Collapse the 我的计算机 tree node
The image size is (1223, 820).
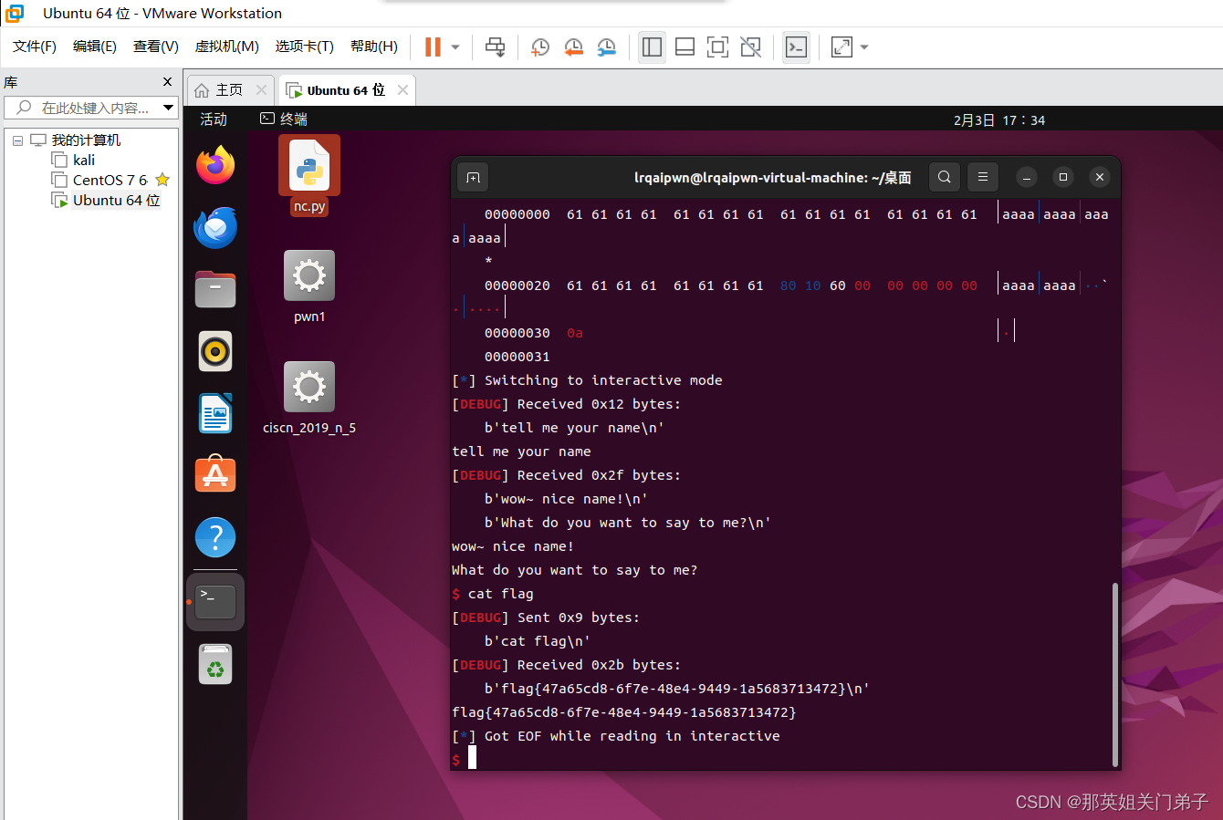tap(17, 140)
